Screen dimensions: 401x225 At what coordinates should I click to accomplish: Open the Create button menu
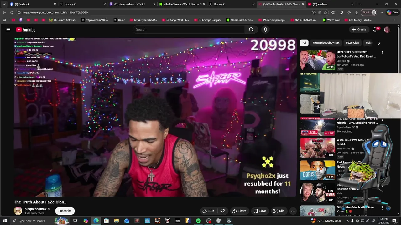(359, 30)
